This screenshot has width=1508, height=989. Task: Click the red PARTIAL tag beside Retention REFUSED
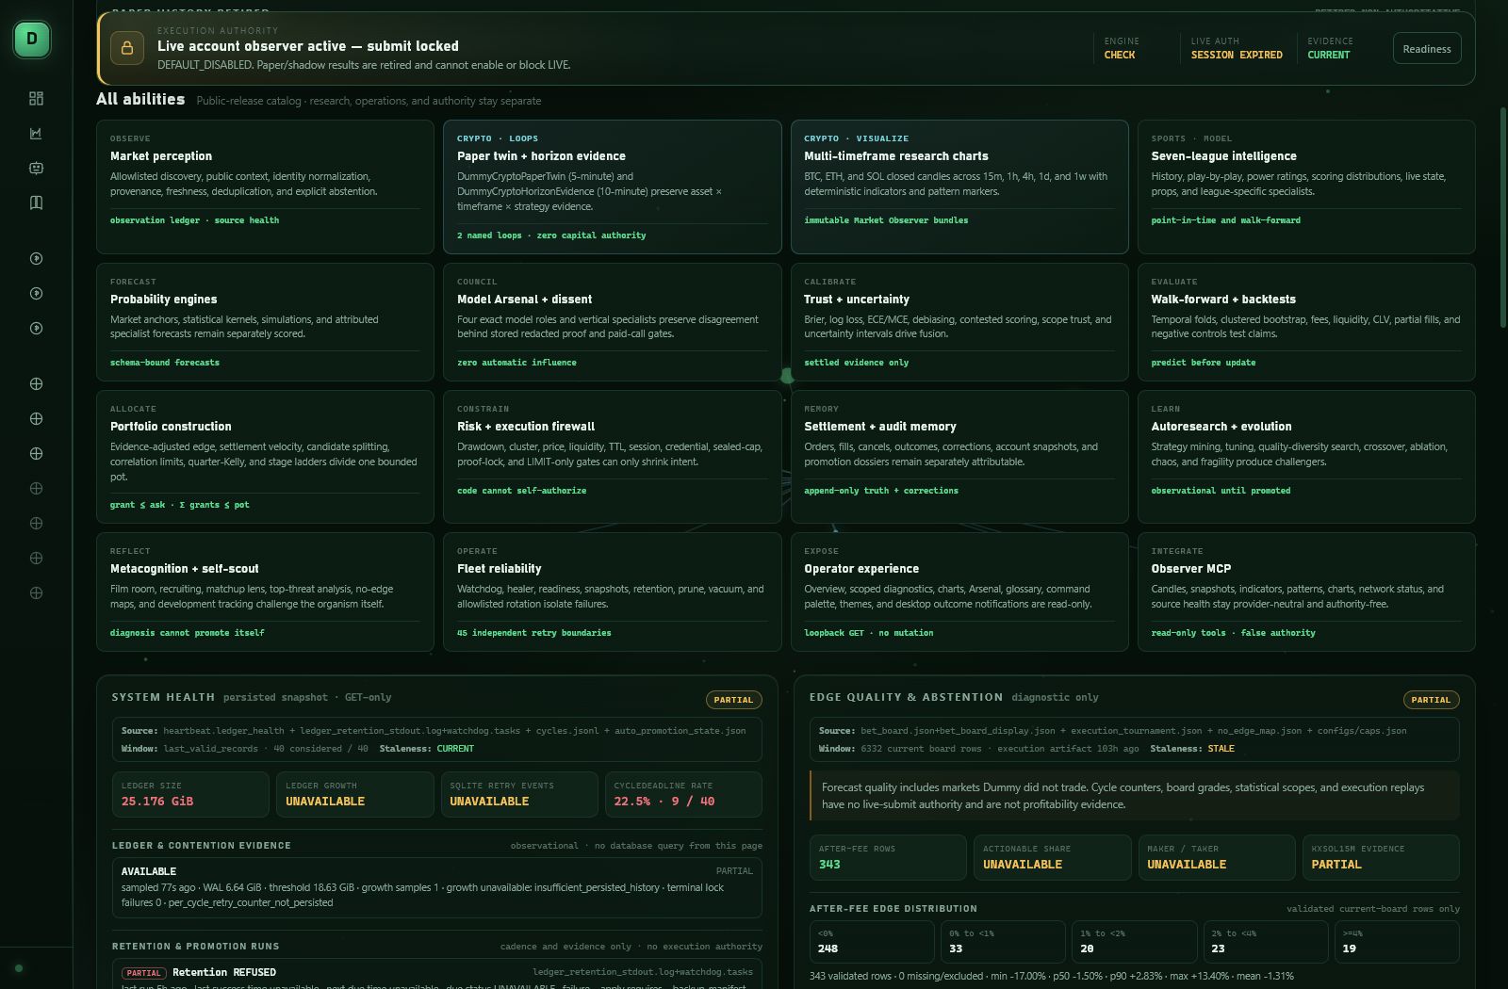[x=144, y=973]
